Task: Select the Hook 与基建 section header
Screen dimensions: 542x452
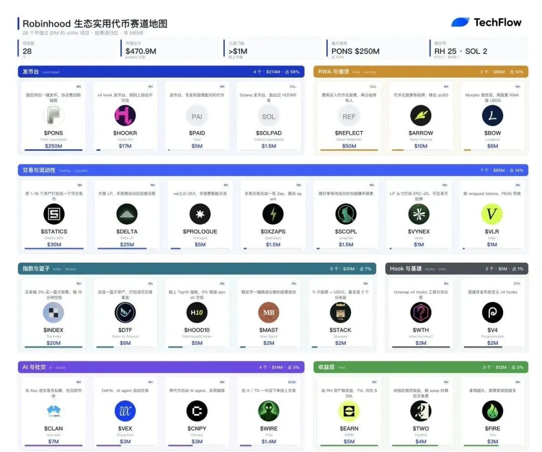Action: [457, 269]
